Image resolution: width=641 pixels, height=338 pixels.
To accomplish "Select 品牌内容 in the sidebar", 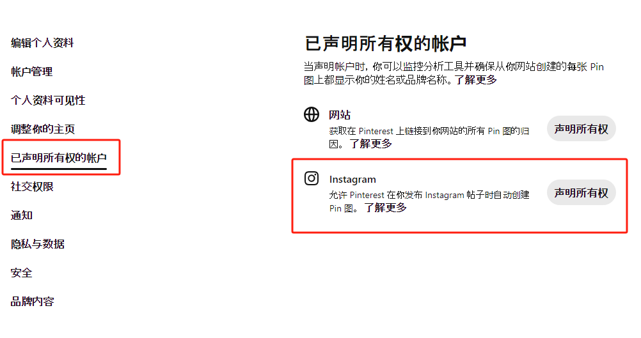I will pos(32,302).
